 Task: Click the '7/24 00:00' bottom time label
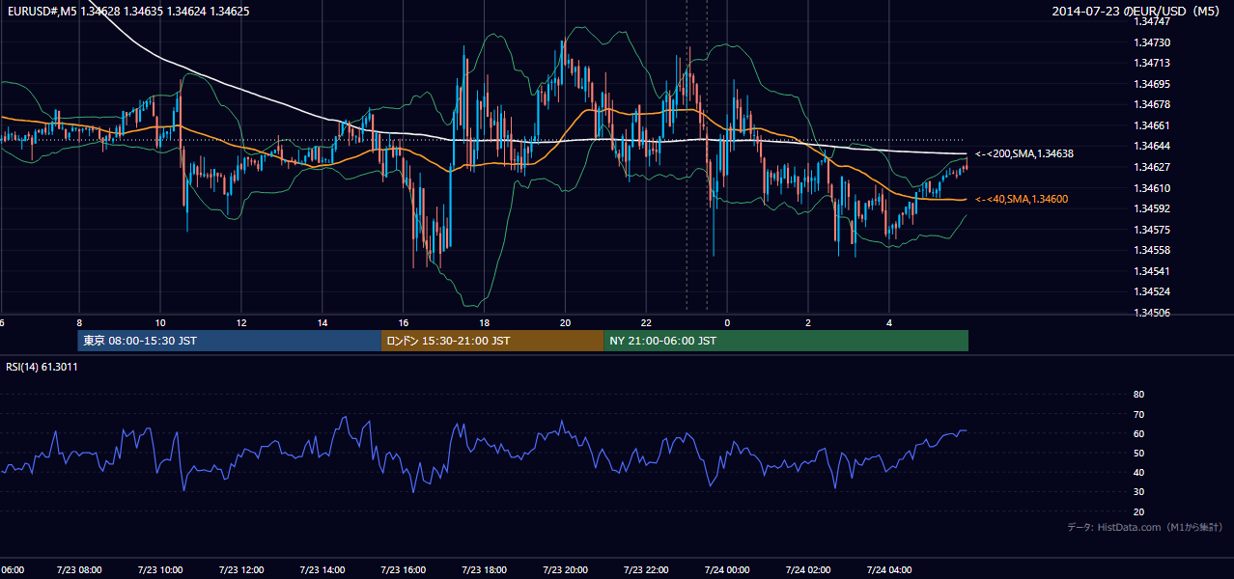[728, 570]
